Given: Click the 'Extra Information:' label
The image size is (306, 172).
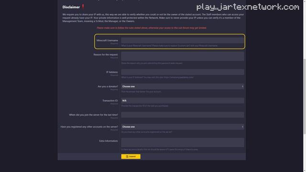Looking at the screenshot, I should [109, 141].
